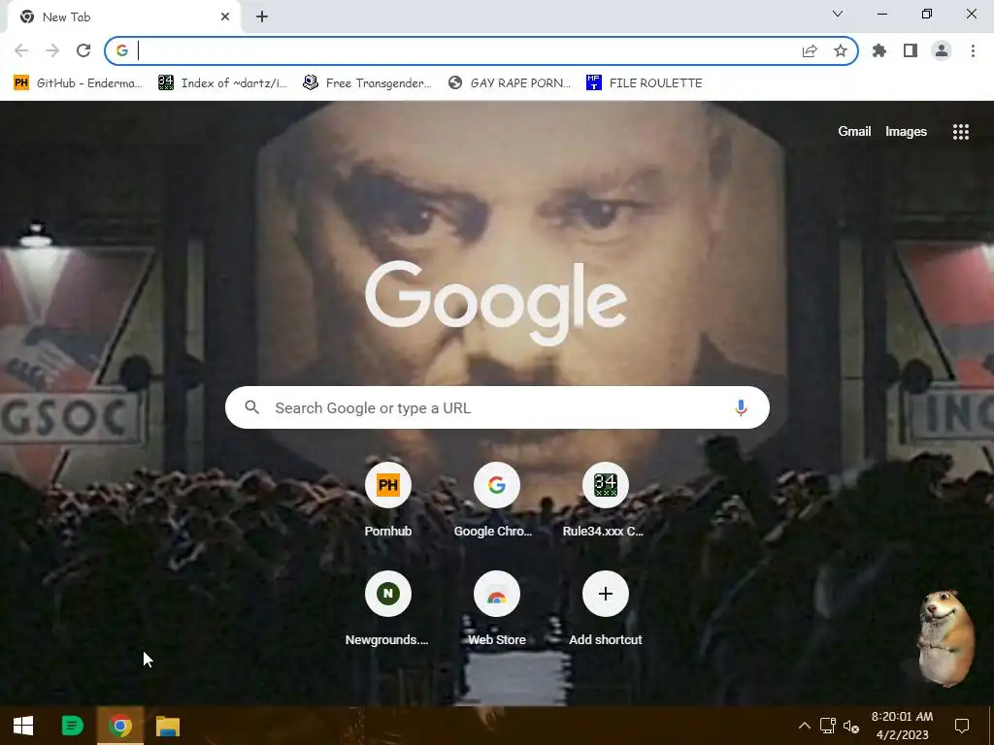Click the back navigation arrow

(x=21, y=50)
